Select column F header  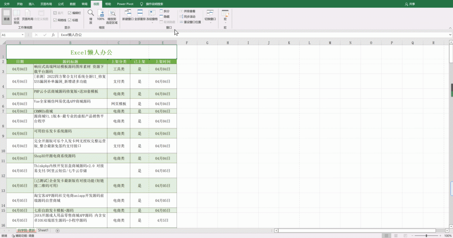pos(187,43)
